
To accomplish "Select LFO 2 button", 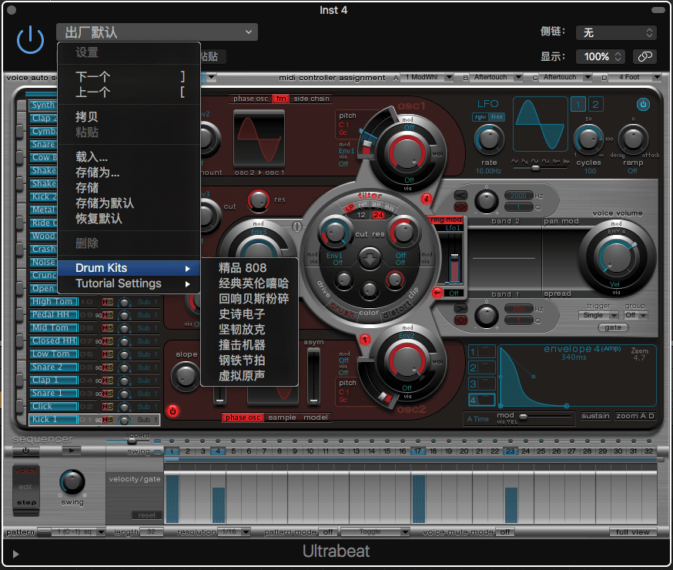I will pyautogui.click(x=596, y=104).
